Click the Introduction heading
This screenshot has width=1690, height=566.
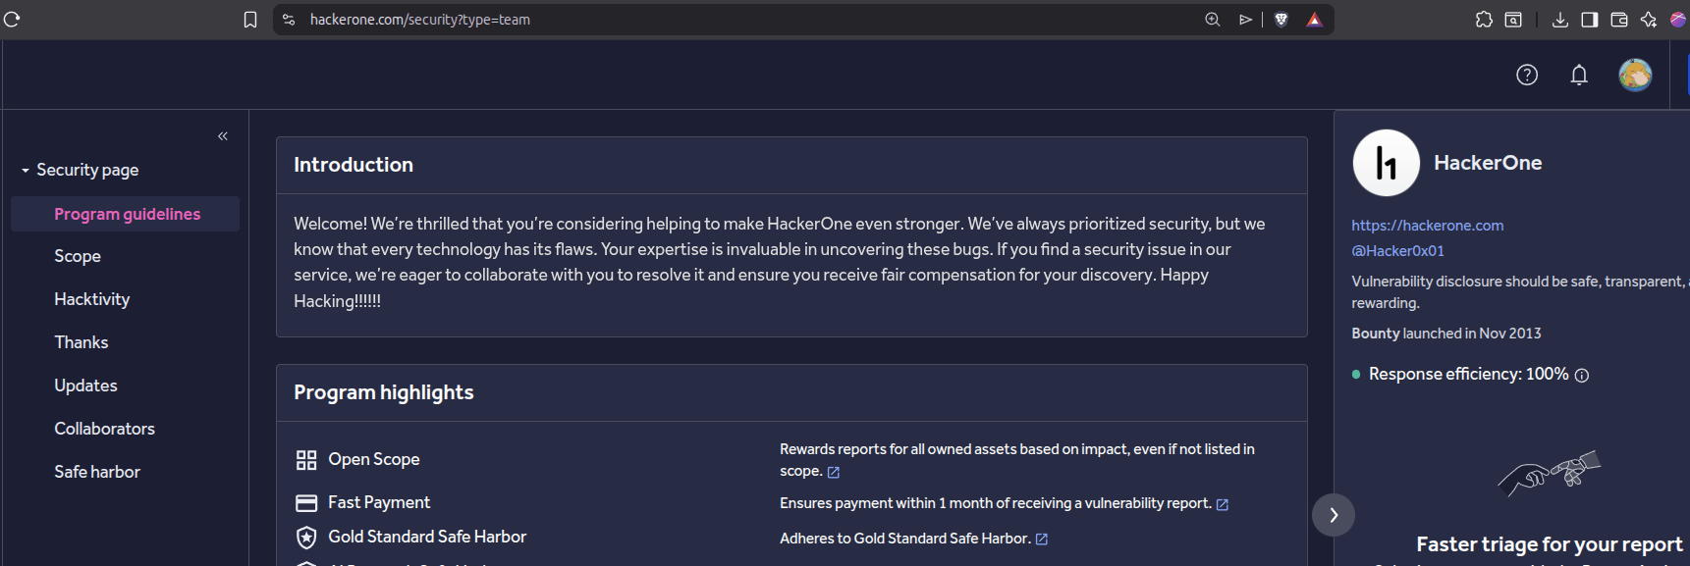pos(354,165)
